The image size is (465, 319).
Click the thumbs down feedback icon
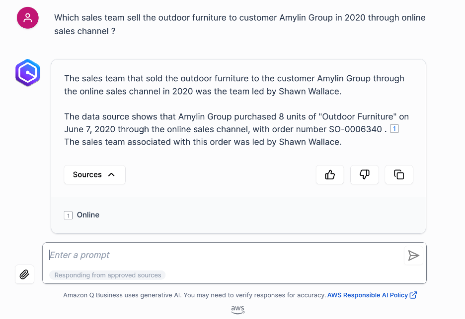365,174
